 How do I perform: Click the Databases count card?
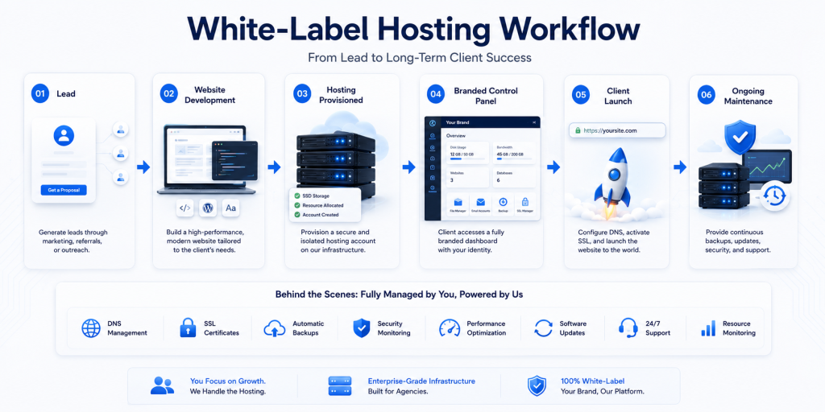(515, 177)
